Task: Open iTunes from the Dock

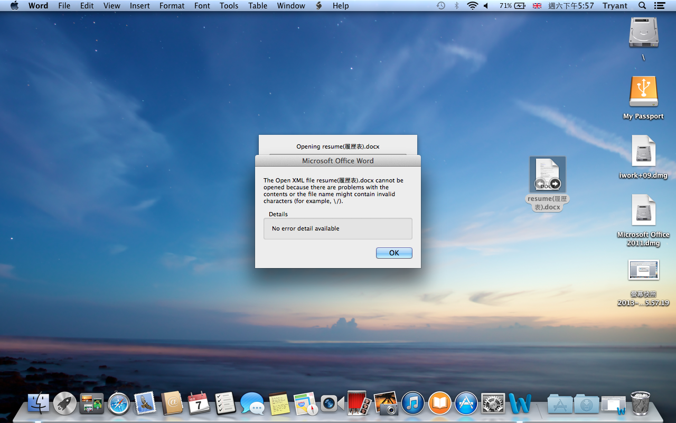Action: [413, 403]
